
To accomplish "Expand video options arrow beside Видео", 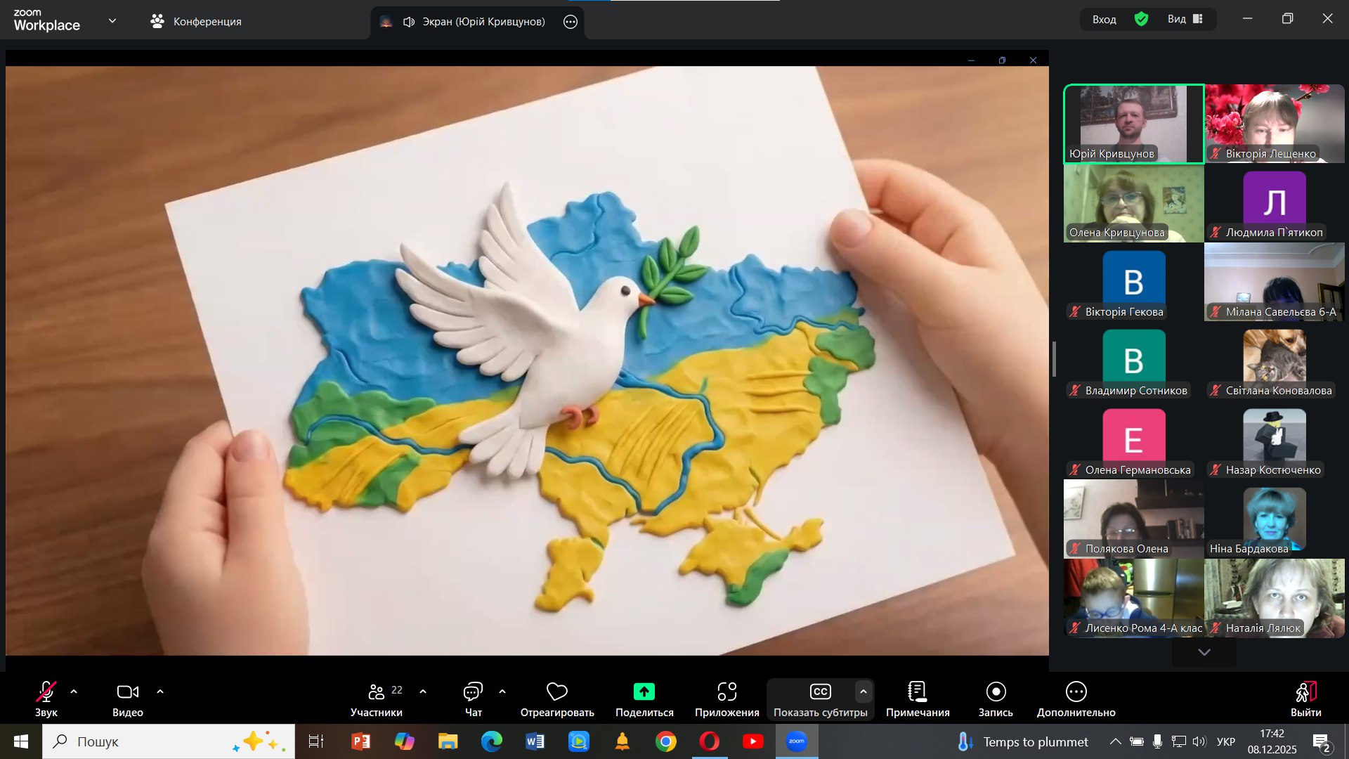I will (160, 692).
